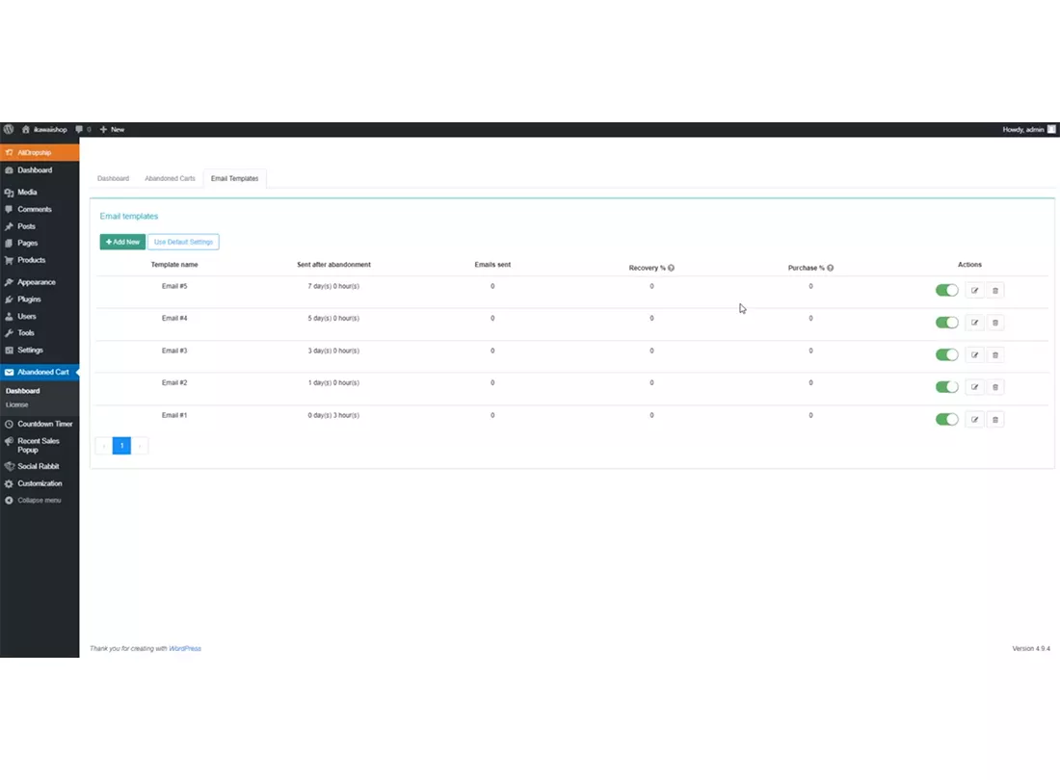Image resolution: width=1060 pixels, height=780 pixels.
Task: Click pagination page 1 button
Action: pyautogui.click(x=121, y=446)
